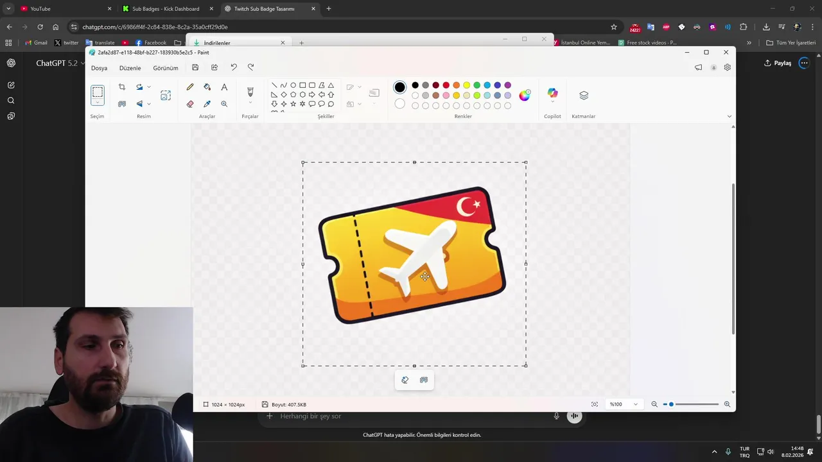
Task: Click the Save icon in Paint
Action: click(x=195, y=67)
